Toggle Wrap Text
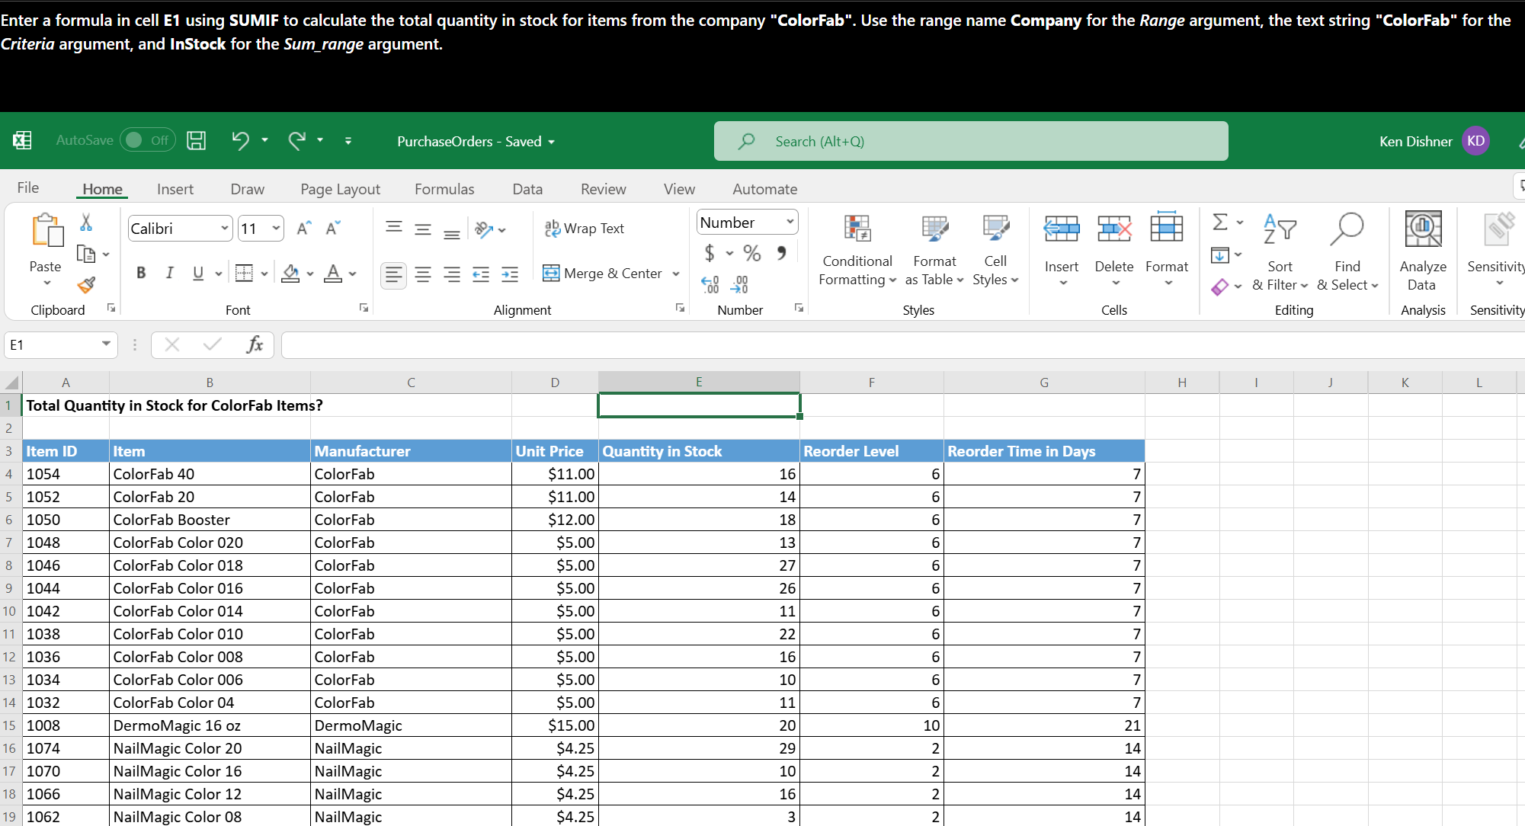 (x=585, y=229)
